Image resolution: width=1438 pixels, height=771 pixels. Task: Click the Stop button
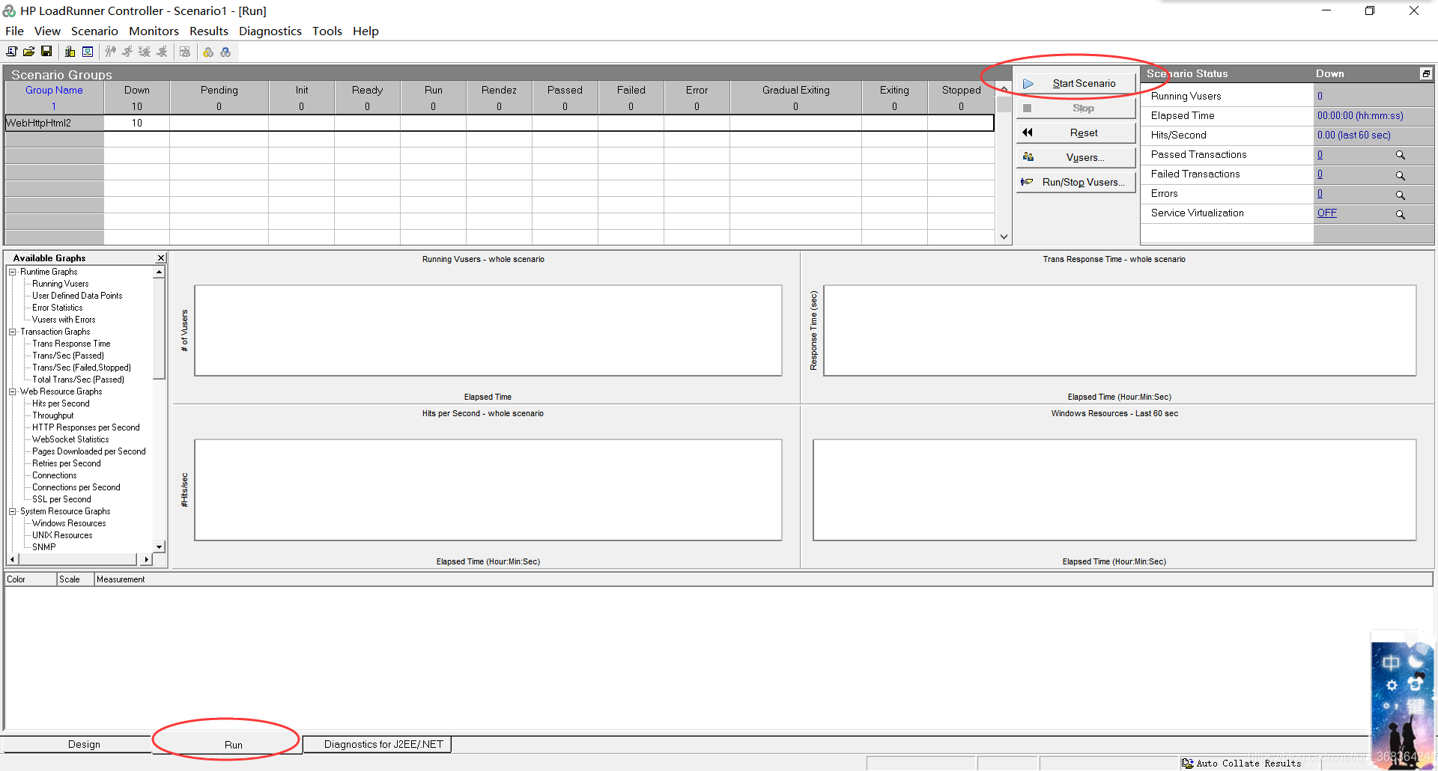point(1076,108)
